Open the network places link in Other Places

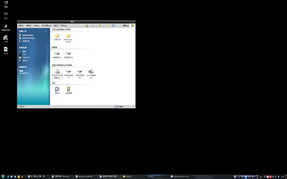coord(22,51)
